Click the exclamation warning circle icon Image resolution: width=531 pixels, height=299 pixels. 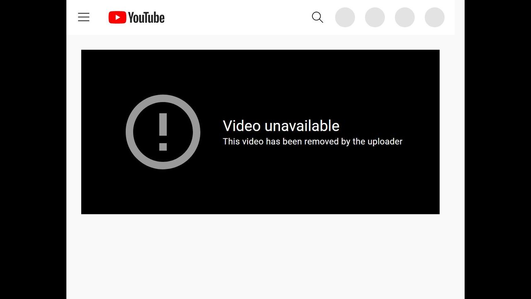pyautogui.click(x=163, y=132)
